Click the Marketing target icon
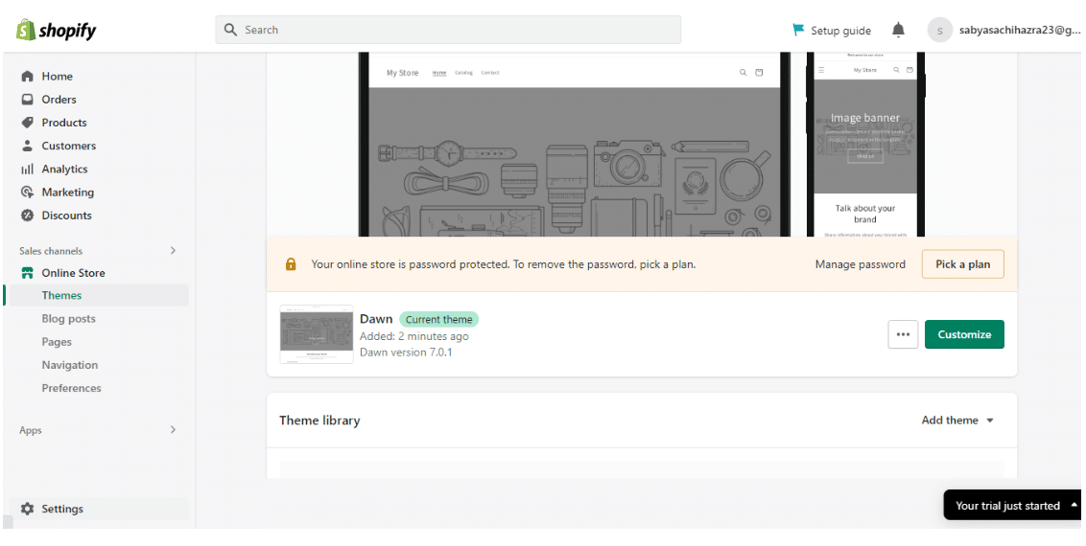1086x546 pixels. click(x=28, y=193)
